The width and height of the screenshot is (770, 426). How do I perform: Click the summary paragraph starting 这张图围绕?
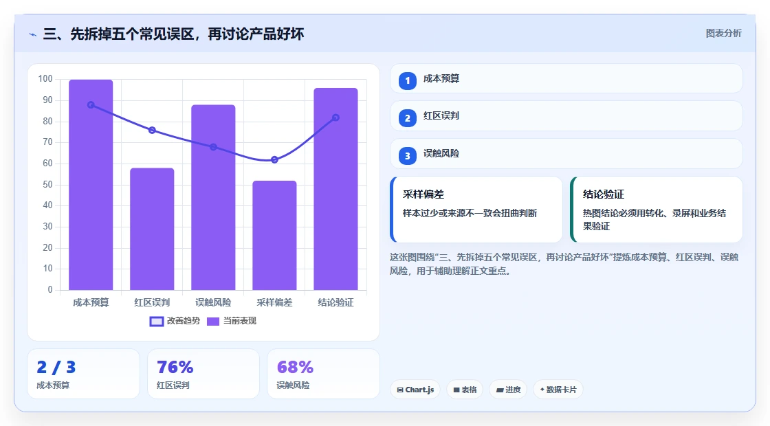tap(564, 264)
